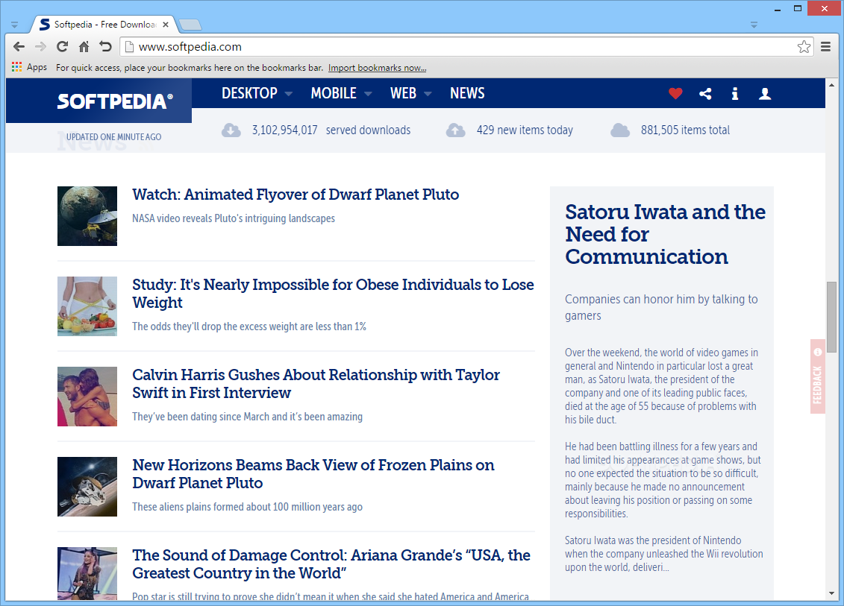The height and width of the screenshot is (606, 844).
Task: Open the WEB navigation item
Action: [x=403, y=93]
